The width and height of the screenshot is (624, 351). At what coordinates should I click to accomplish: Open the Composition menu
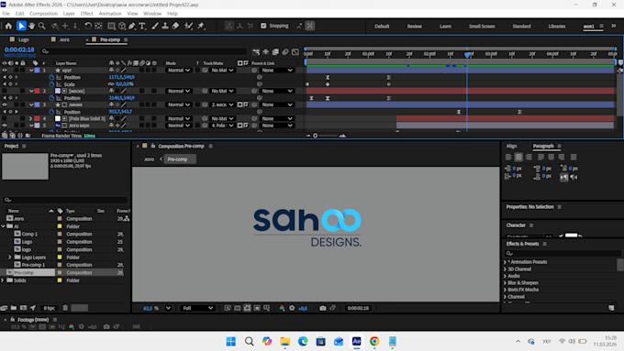[x=43, y=14]
